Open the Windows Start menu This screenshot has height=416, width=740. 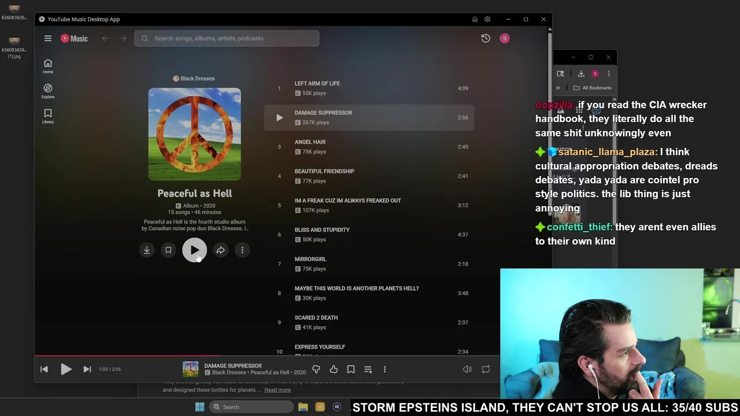[x=199, y=407]
